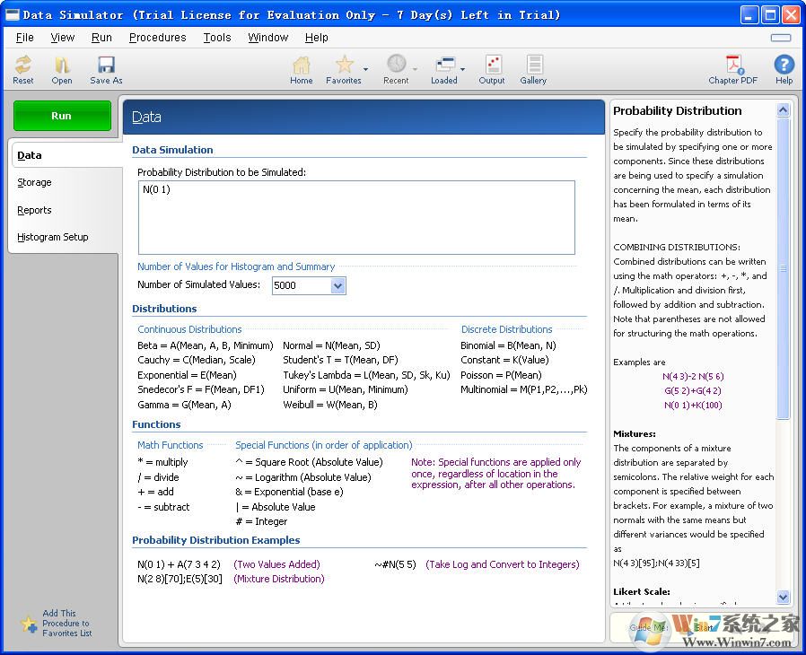The height and width of the screenshot is (655, 806).
Task: Switch to the Histogram Setup tab
Action: pyautogui.click(x=54, y=237)
